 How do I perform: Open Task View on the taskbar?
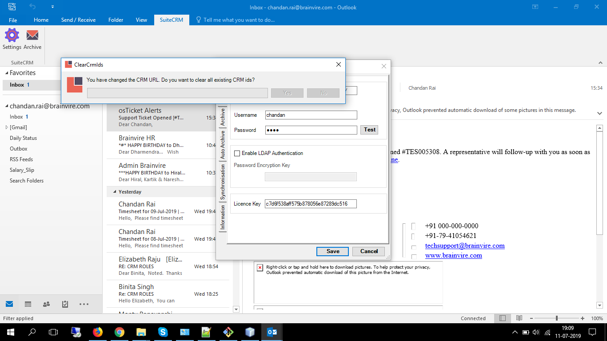pyautogui.click(x=53, y=332)
